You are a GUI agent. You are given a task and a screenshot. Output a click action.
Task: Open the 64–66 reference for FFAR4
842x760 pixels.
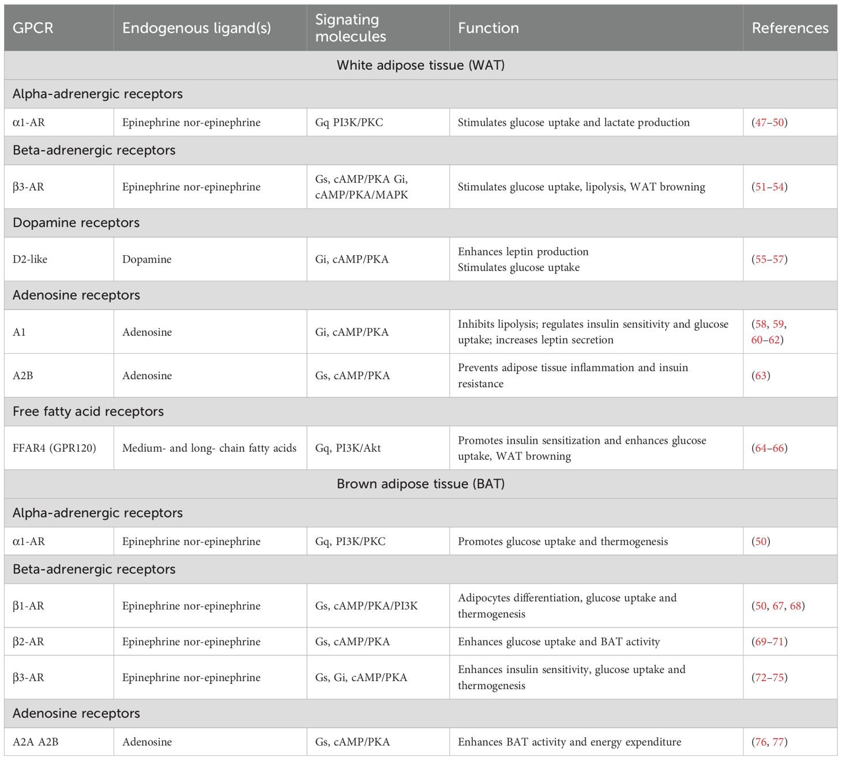click(x=769, y=448)
